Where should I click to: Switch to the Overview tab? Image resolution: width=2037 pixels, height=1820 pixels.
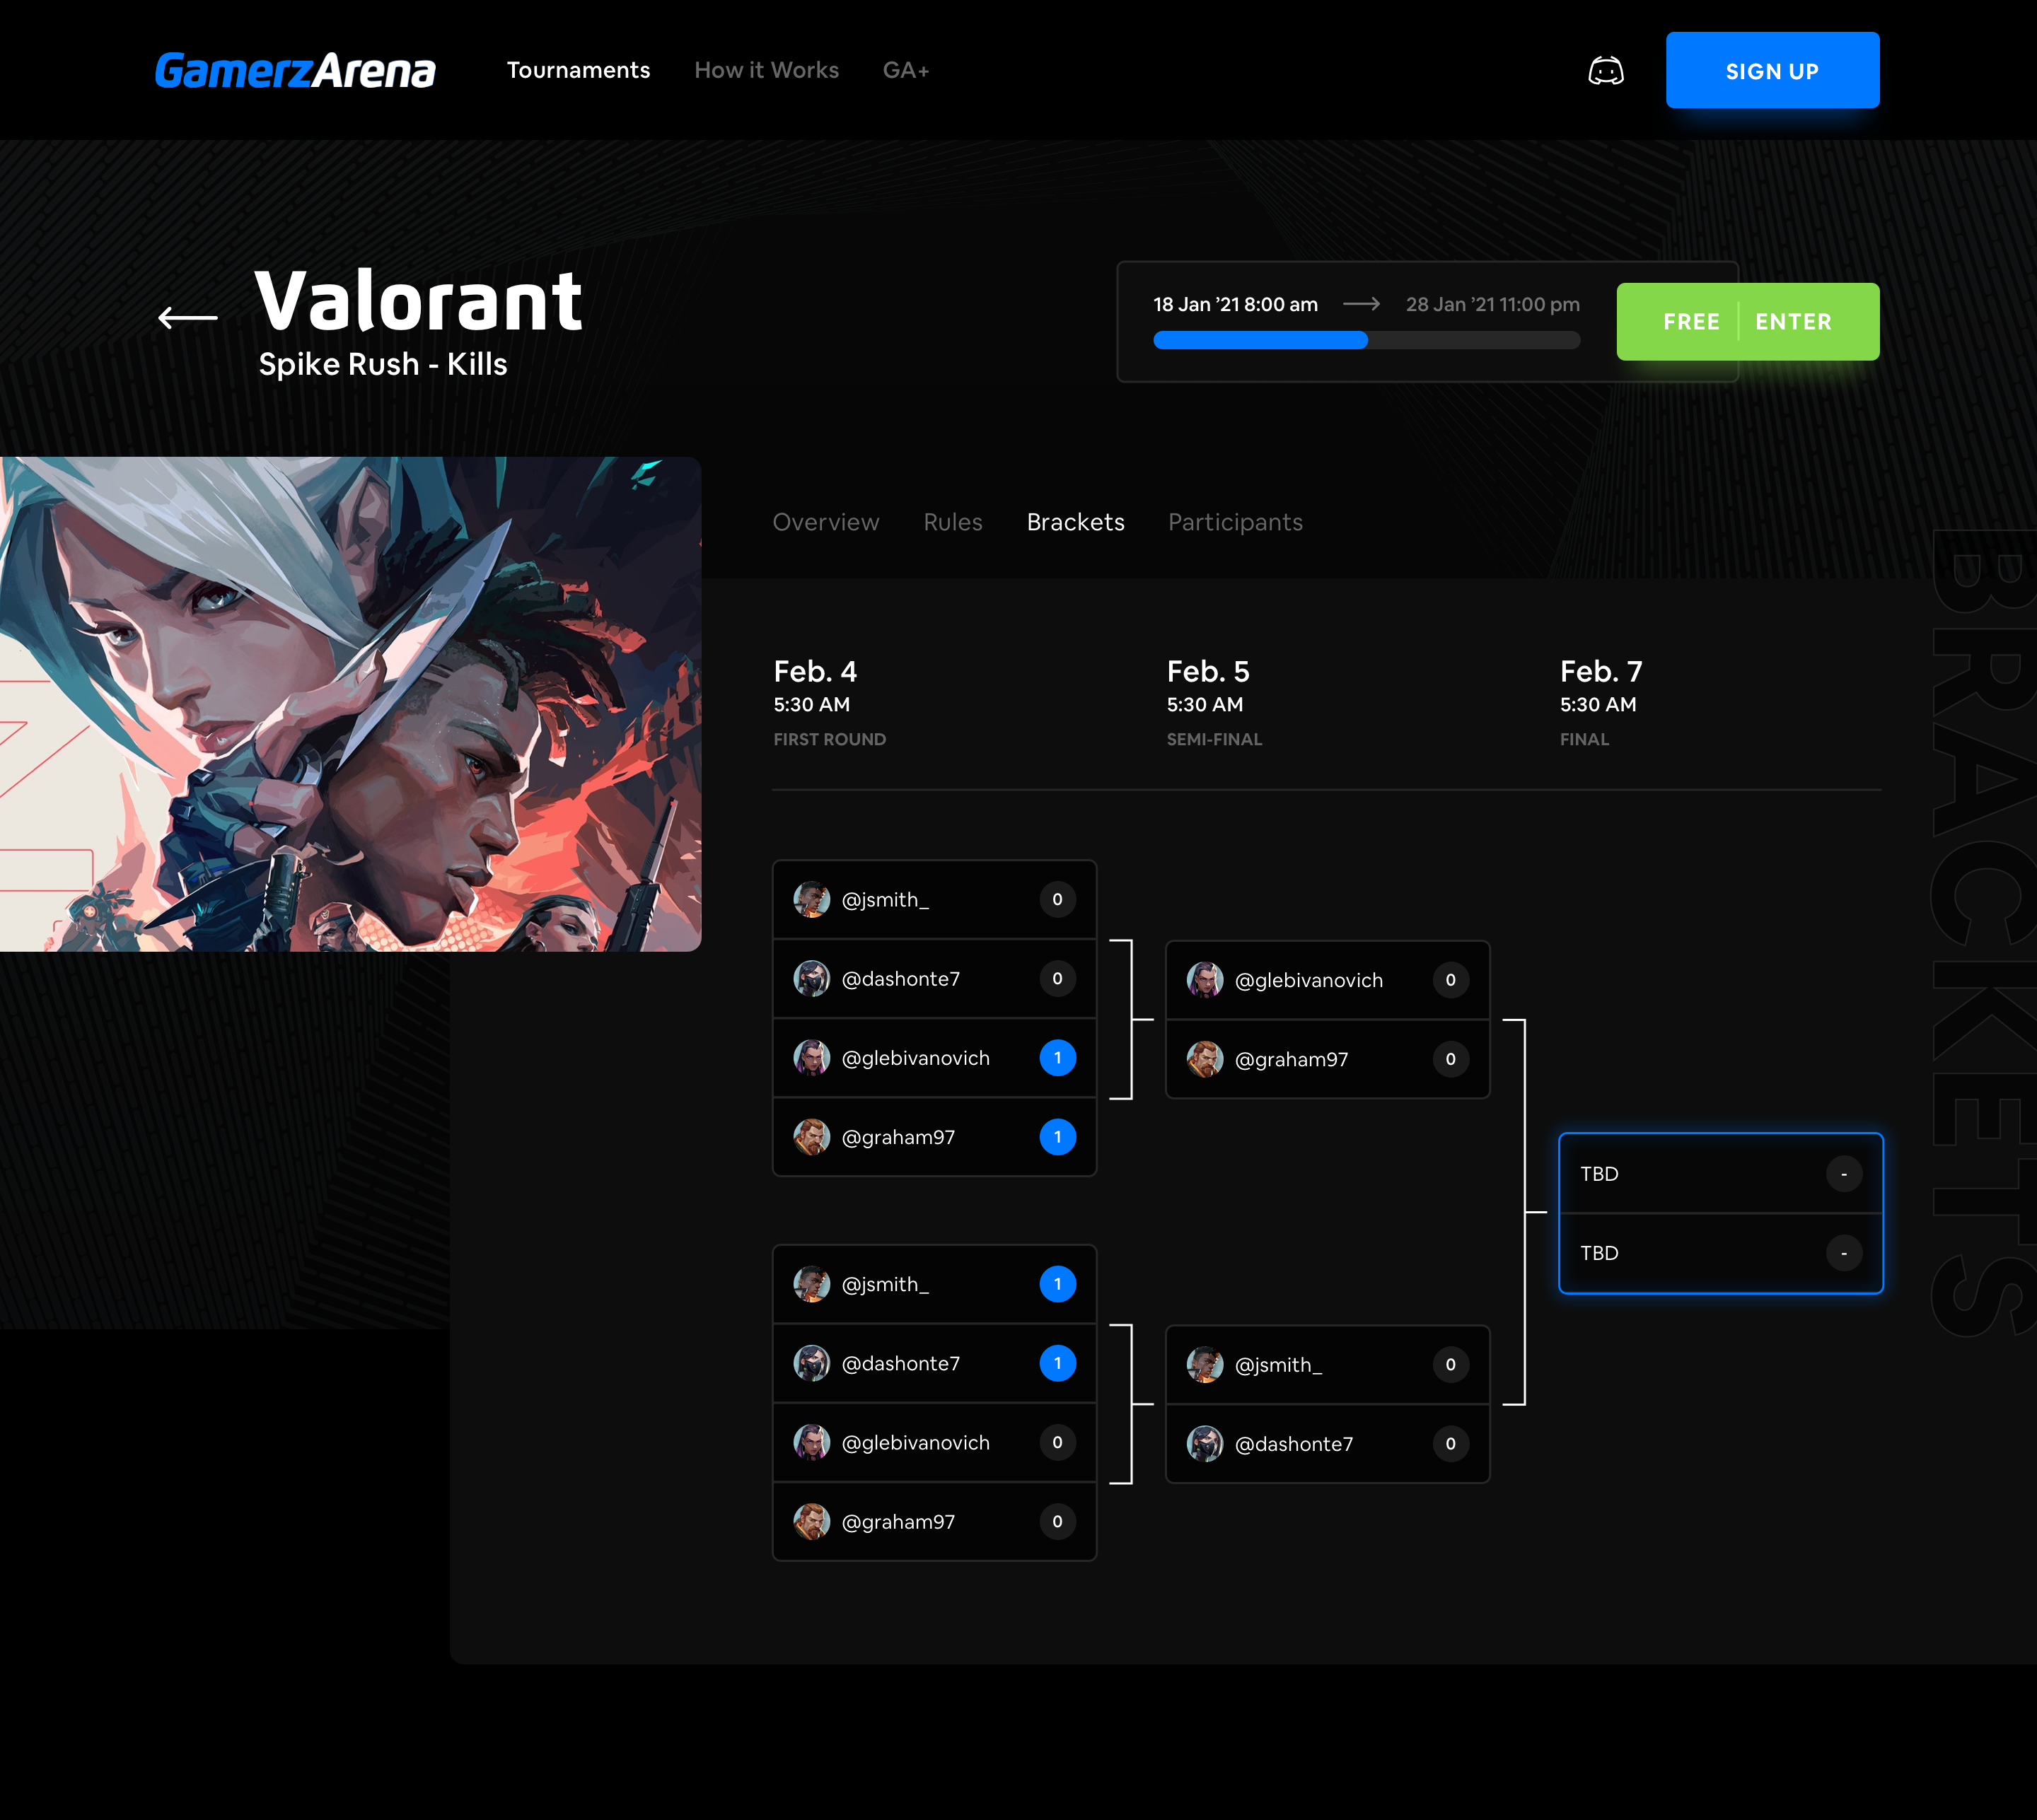(825, 522)
